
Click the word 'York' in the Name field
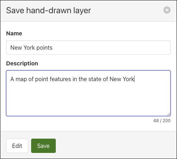(x=29, y=48)
